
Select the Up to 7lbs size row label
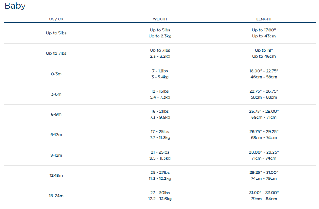[56, 53]
